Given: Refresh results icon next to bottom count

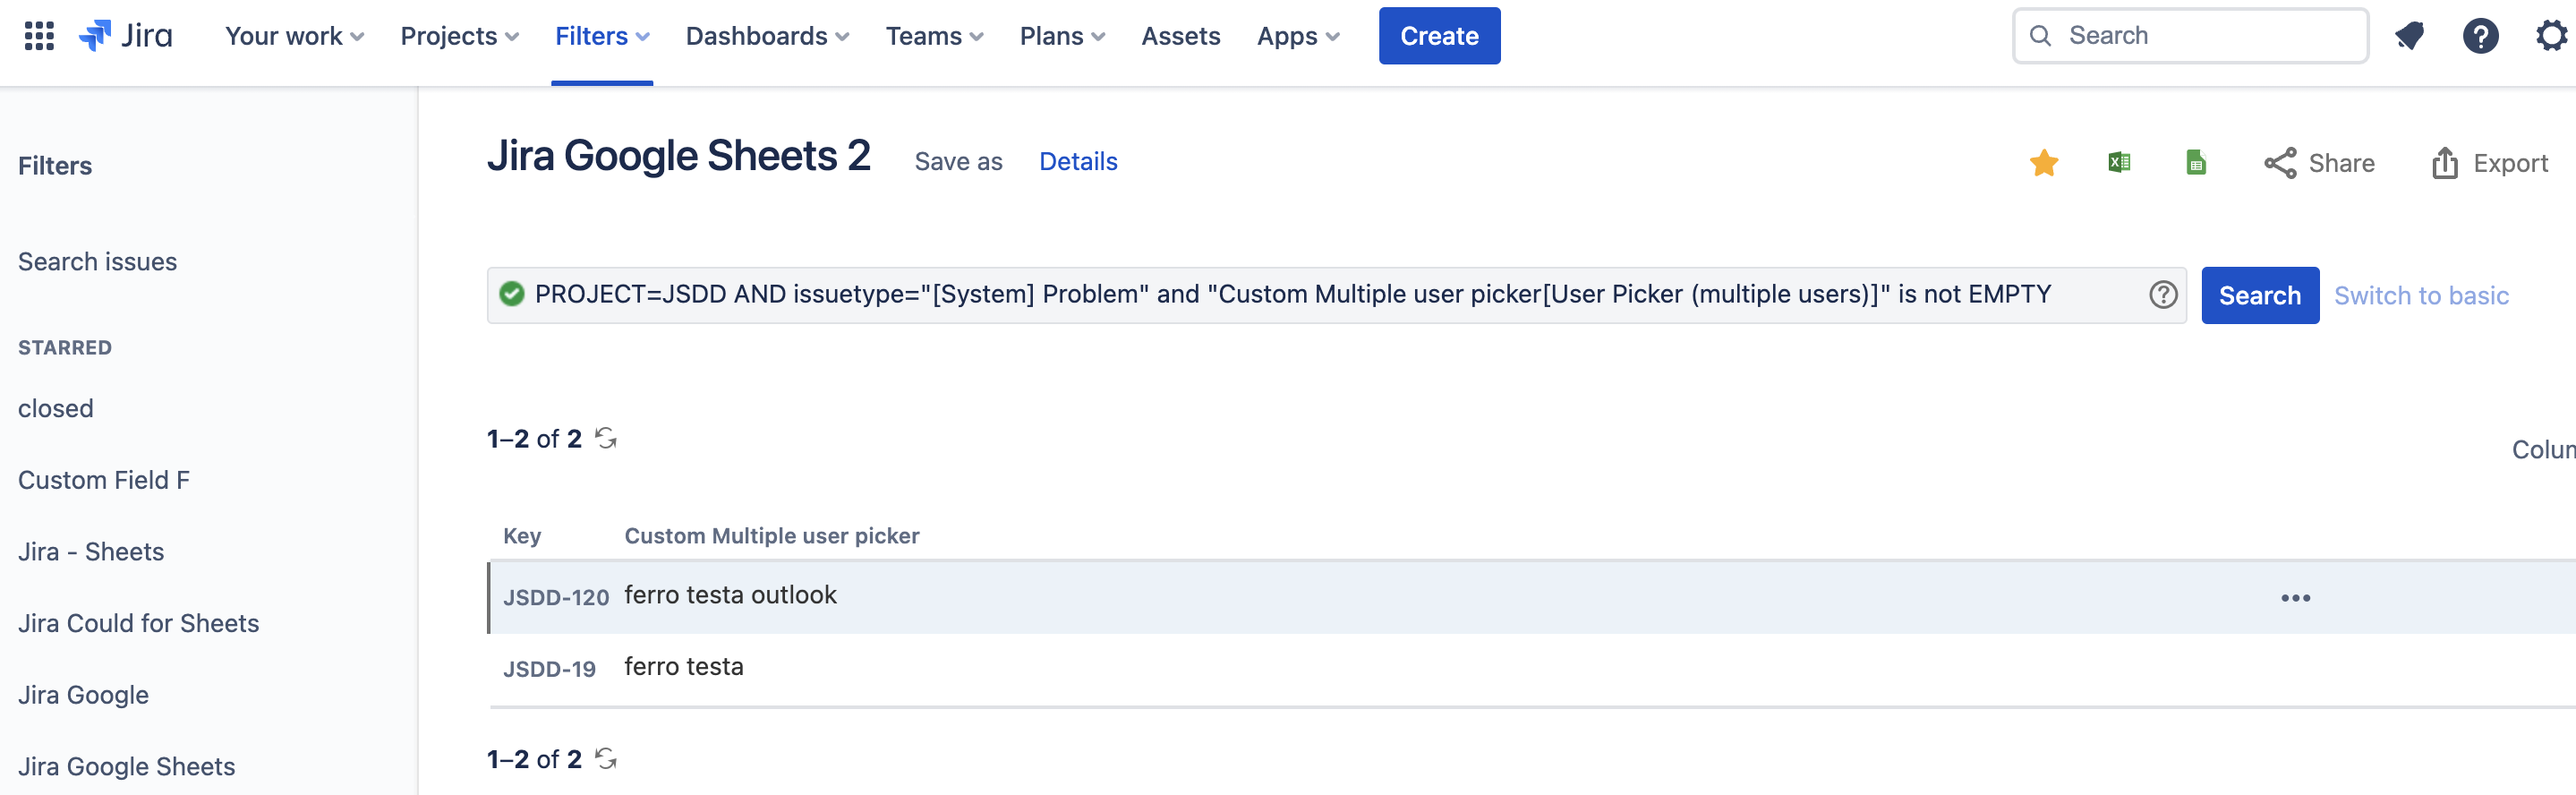Looking at the screenshot, I should pyautogui.click(x=606, y=758).
